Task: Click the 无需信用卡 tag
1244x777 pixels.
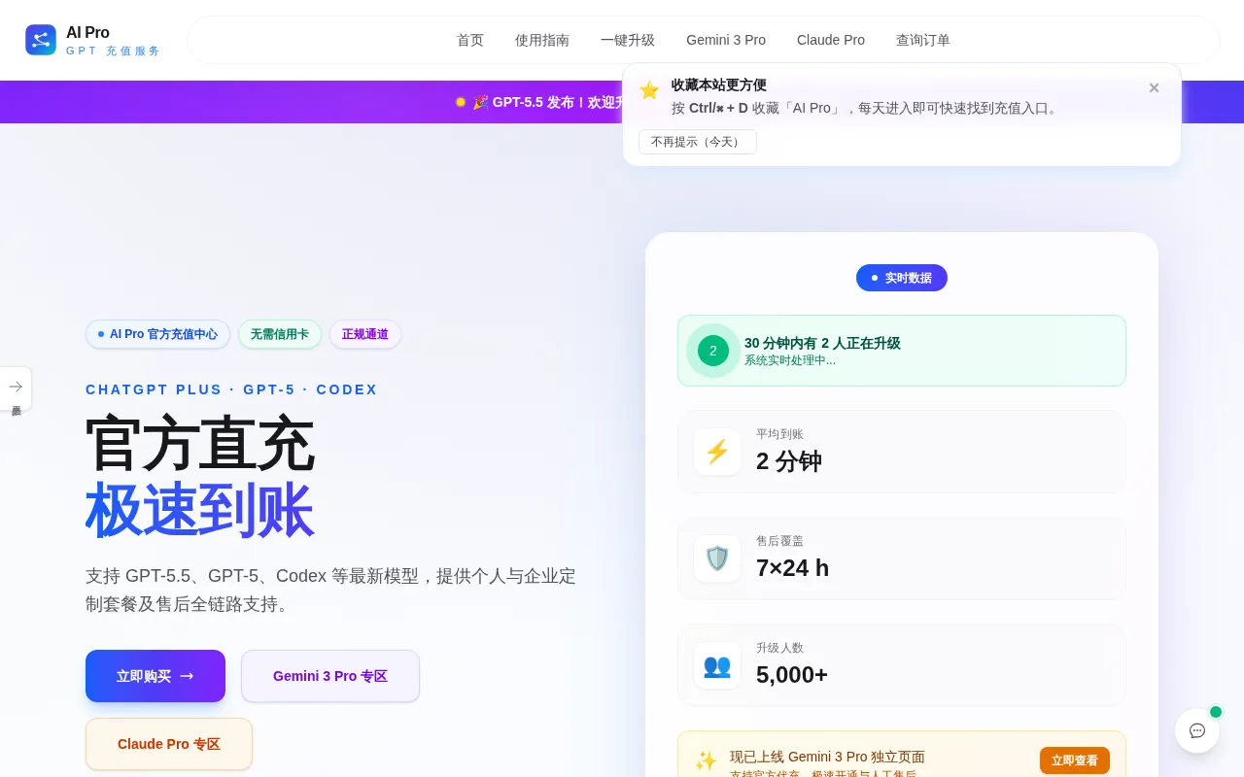Action: [280, 334]
